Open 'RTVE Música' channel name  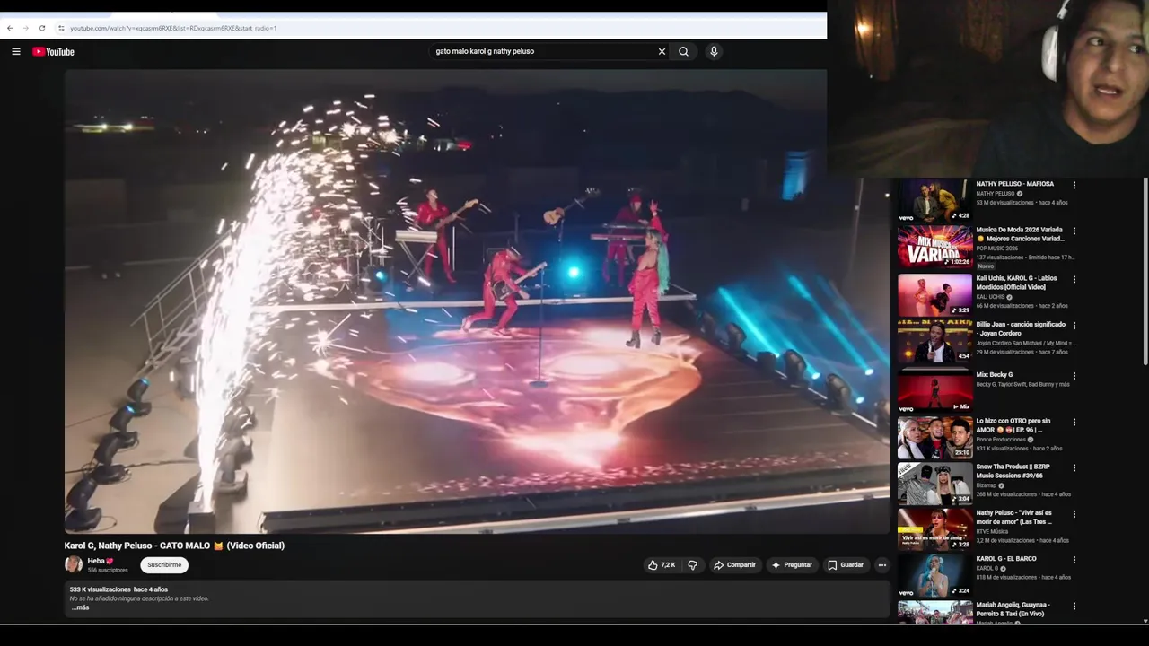click(x=992, y=532)
